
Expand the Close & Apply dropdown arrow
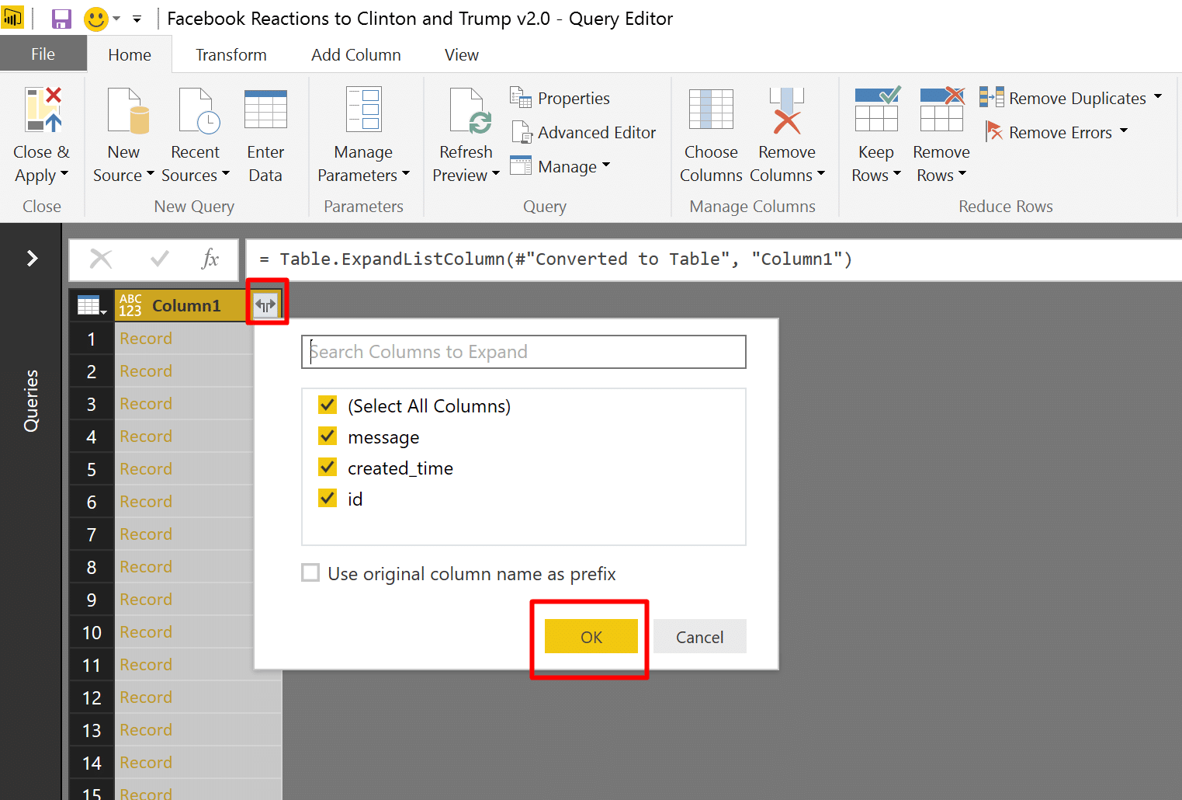64,174
